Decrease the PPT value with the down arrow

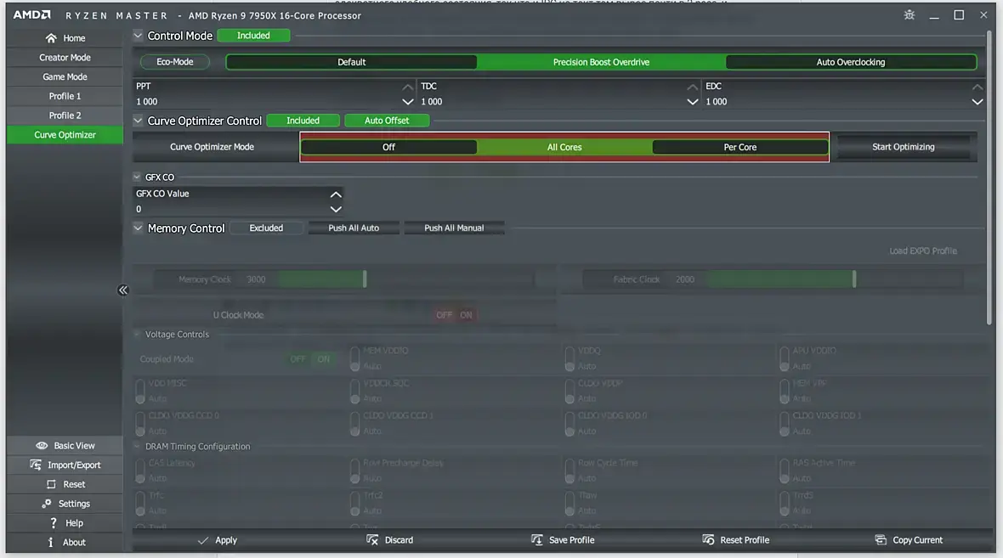tap(407, 102)
